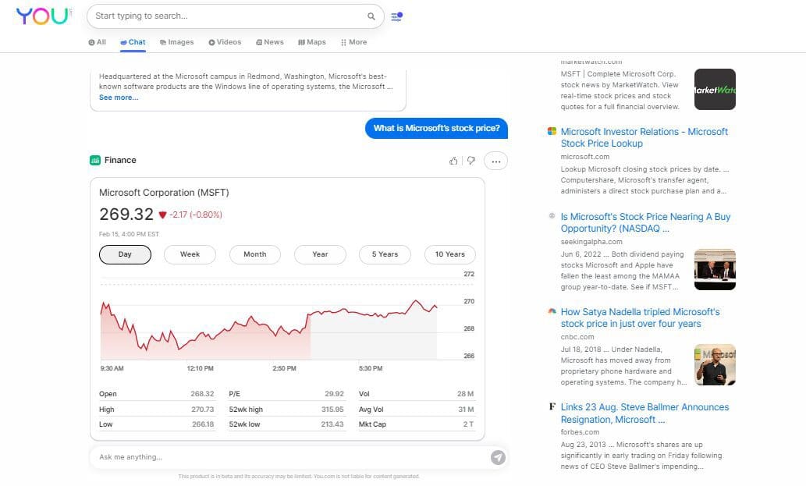The width and height of the screenshot is (806, 486).
Task: Click the Microsoft favicon by Investor Relations
Action: click(x=552, y=131)
